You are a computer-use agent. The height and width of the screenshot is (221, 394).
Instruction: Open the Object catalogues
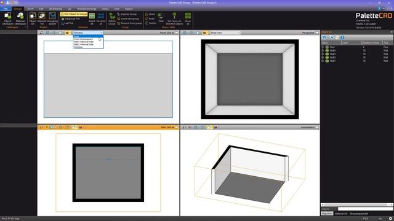(x=7, y=18)
